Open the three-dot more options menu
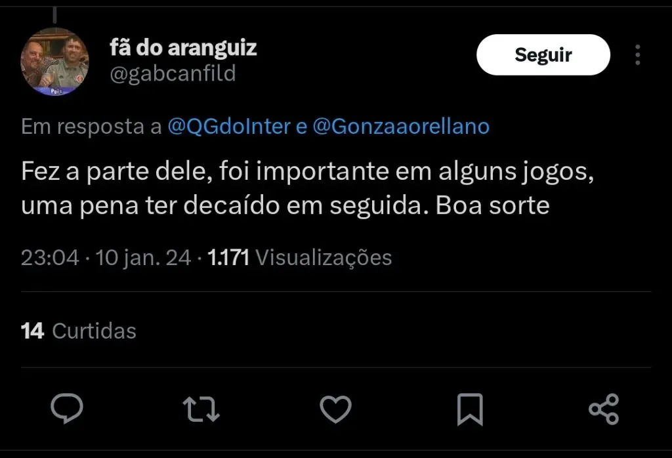 pyautogui.click(x=637, y=55)
